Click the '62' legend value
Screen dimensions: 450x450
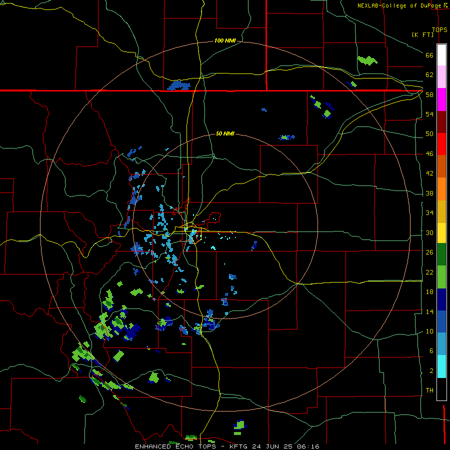coord(429,75)
